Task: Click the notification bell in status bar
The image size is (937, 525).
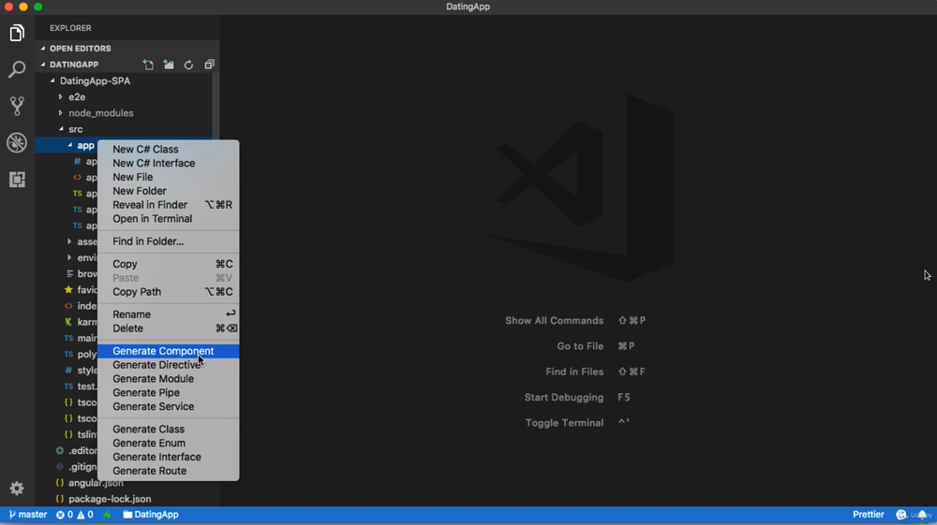Action: [922, 515]
